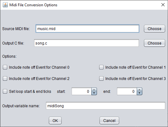The image size is (168, 127).
Task: Check note off Event for Channel 3
Action: point(101,79)
